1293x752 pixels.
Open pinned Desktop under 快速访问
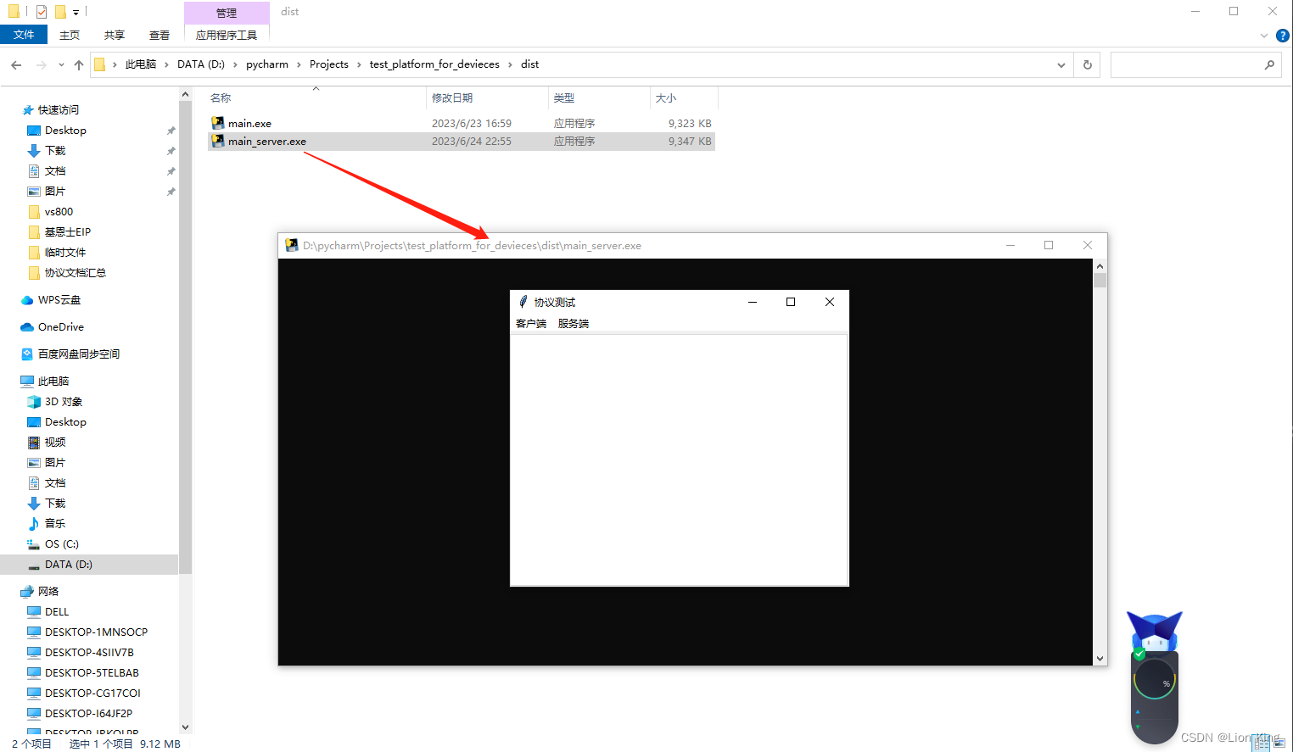pos(65,131)
